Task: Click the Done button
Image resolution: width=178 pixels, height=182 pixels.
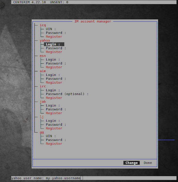Action: (148, 163)
